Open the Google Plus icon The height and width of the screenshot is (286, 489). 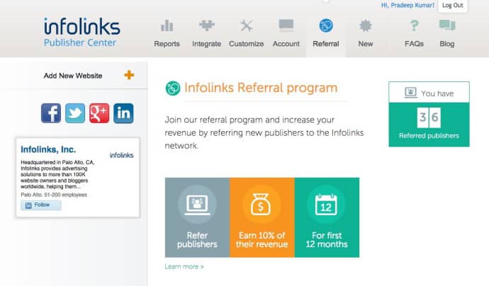(x=99, y=113)
